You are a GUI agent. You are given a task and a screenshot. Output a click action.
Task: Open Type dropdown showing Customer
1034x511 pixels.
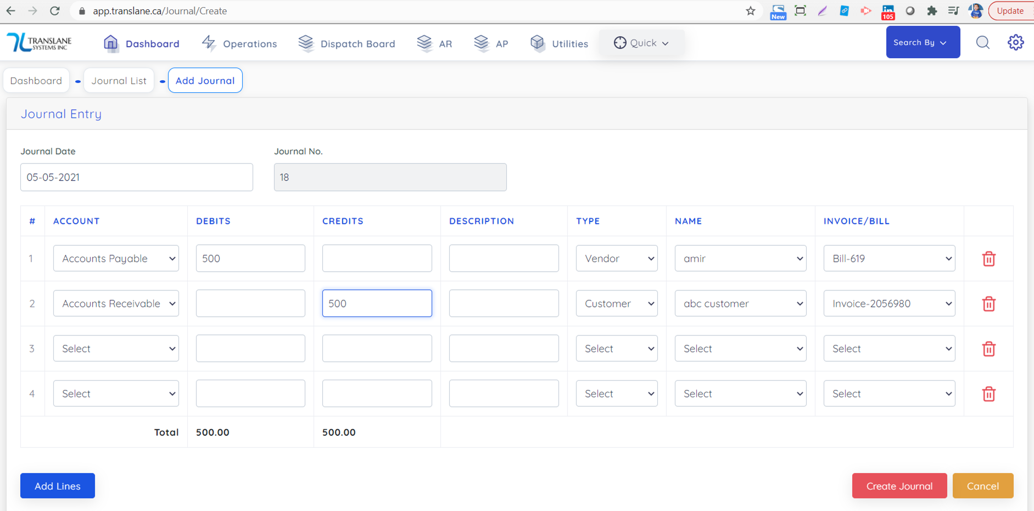pyautogui.click(x=617, y=304)
